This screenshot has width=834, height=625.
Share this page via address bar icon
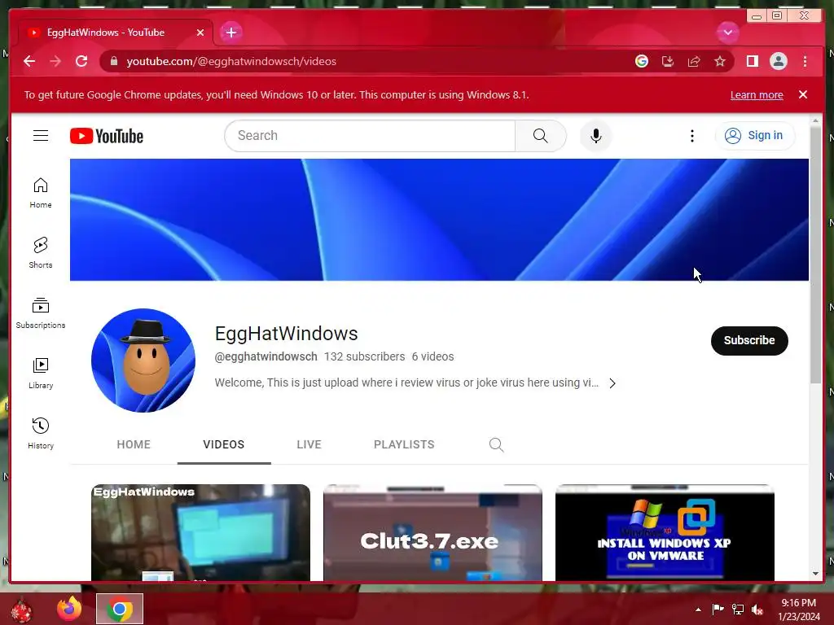click(694, 61)
